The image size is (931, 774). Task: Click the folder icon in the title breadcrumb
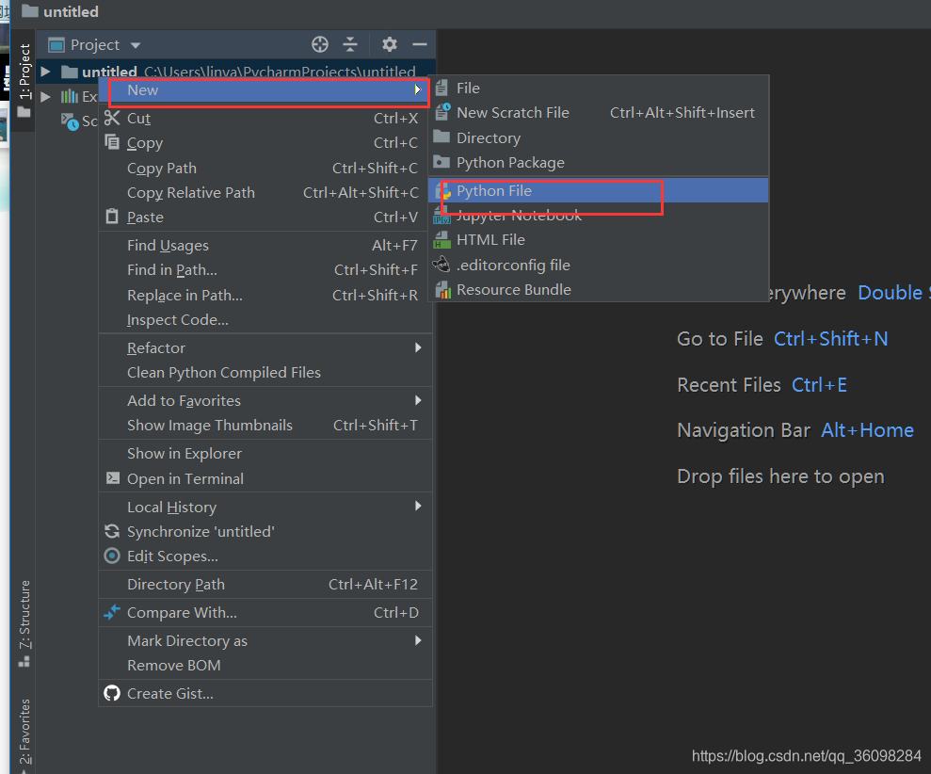pyautogui.click(x=30, y=11)
